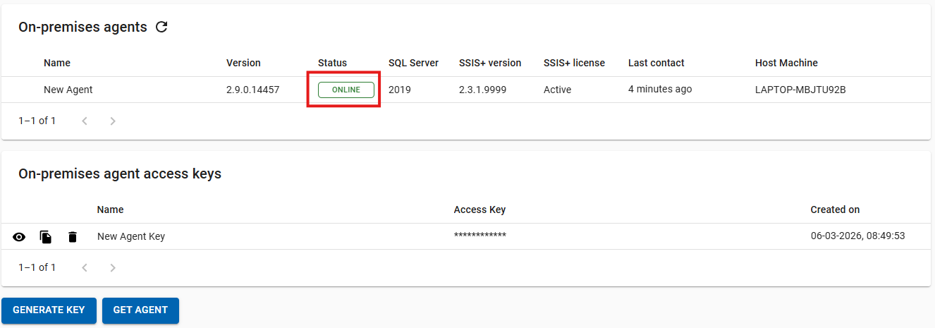Click the New Agent Key name cell
935x328 pixels.
tap(131, 236)
